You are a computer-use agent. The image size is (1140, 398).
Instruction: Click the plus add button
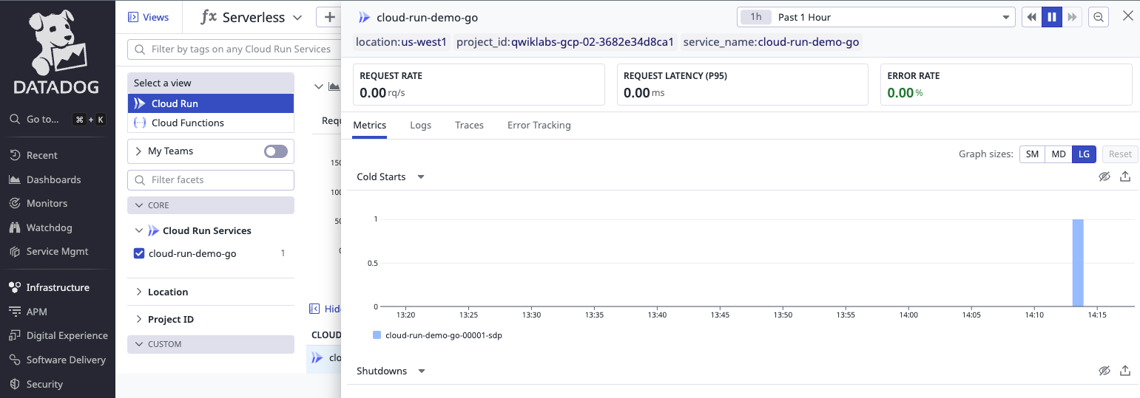pyautogui.click(x=329, y=17)
